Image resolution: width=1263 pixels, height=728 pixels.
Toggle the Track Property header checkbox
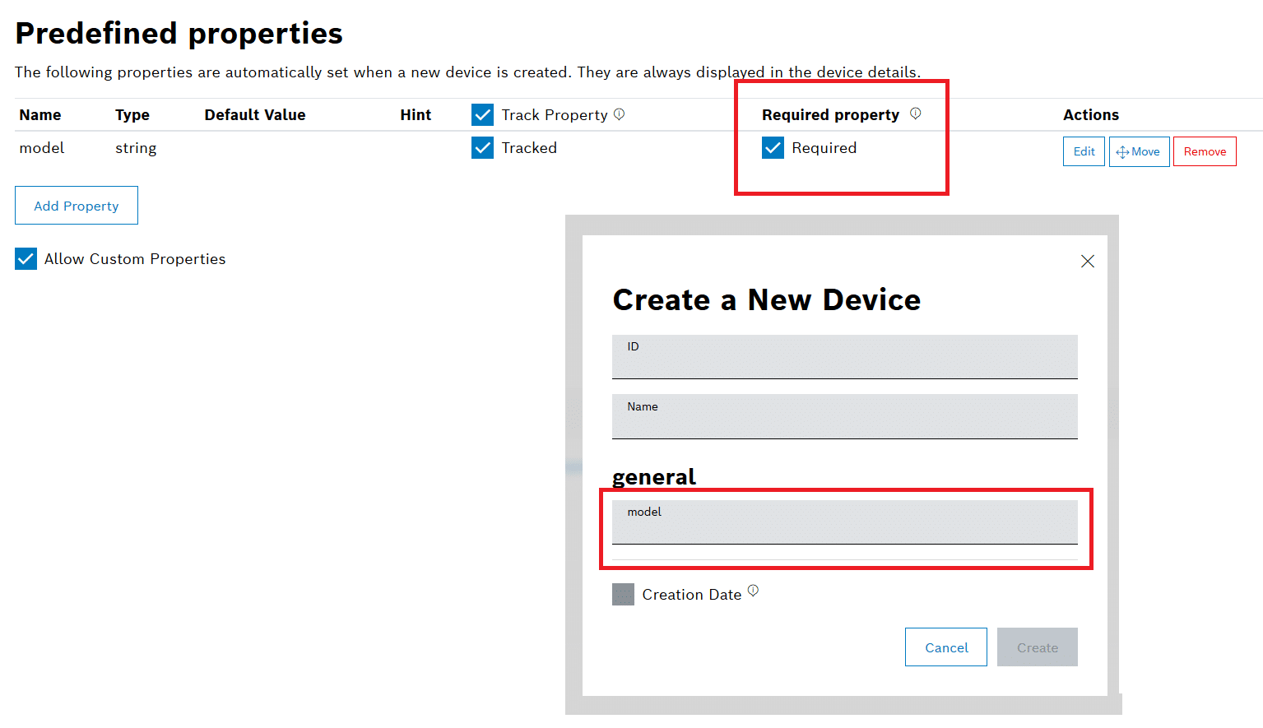click(483, 115)
